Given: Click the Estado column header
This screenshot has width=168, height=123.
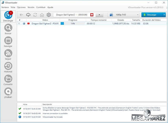Looking at the screenshot, I should (x=121, y=20).
